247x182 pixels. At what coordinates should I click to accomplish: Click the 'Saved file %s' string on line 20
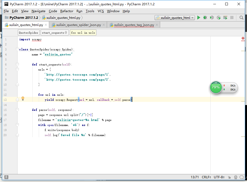73,135
